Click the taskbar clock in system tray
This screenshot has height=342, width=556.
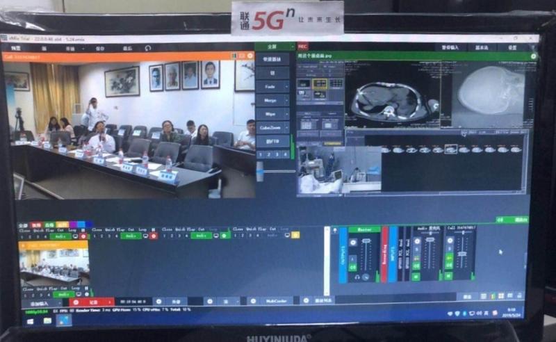coord(511,312)
